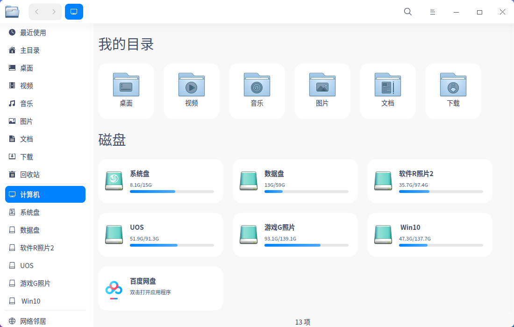The width and height of the screenshot is (514, 327).
Task: Open 网络邻居 from the sidebar
Action: pyautogui.click(x=34, y=320)
